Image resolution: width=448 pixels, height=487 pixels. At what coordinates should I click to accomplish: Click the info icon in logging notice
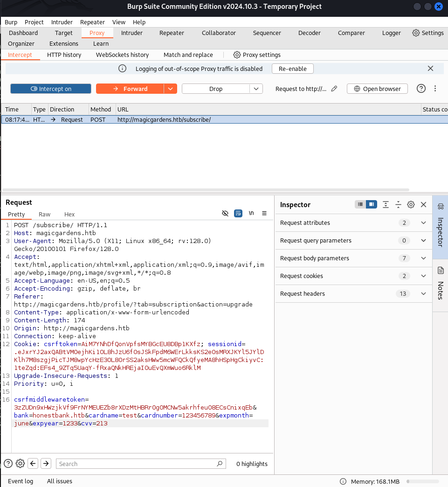pyautogui.click(x=122, y=69)
